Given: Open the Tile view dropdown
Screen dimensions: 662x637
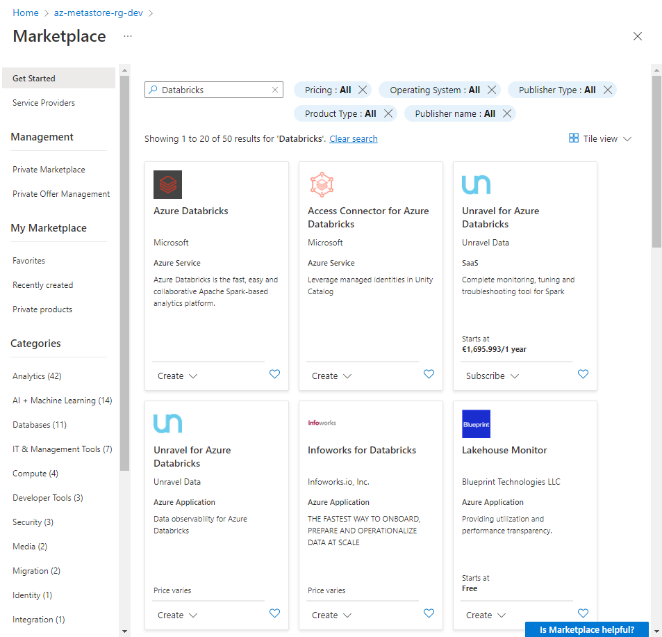Looking at the screenshot, I should 600,138.
